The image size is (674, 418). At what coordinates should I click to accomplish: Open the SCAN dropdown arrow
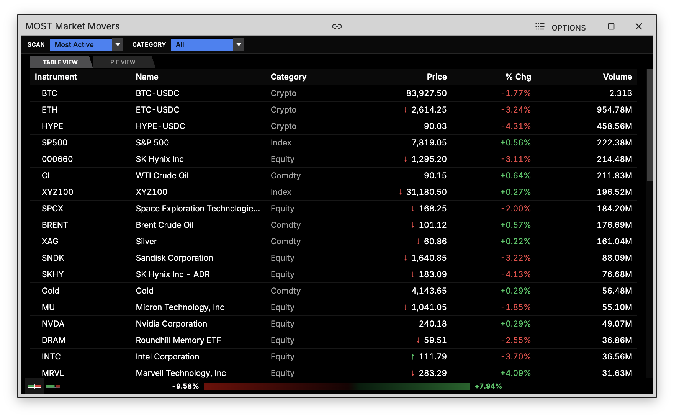coord(118,45)
